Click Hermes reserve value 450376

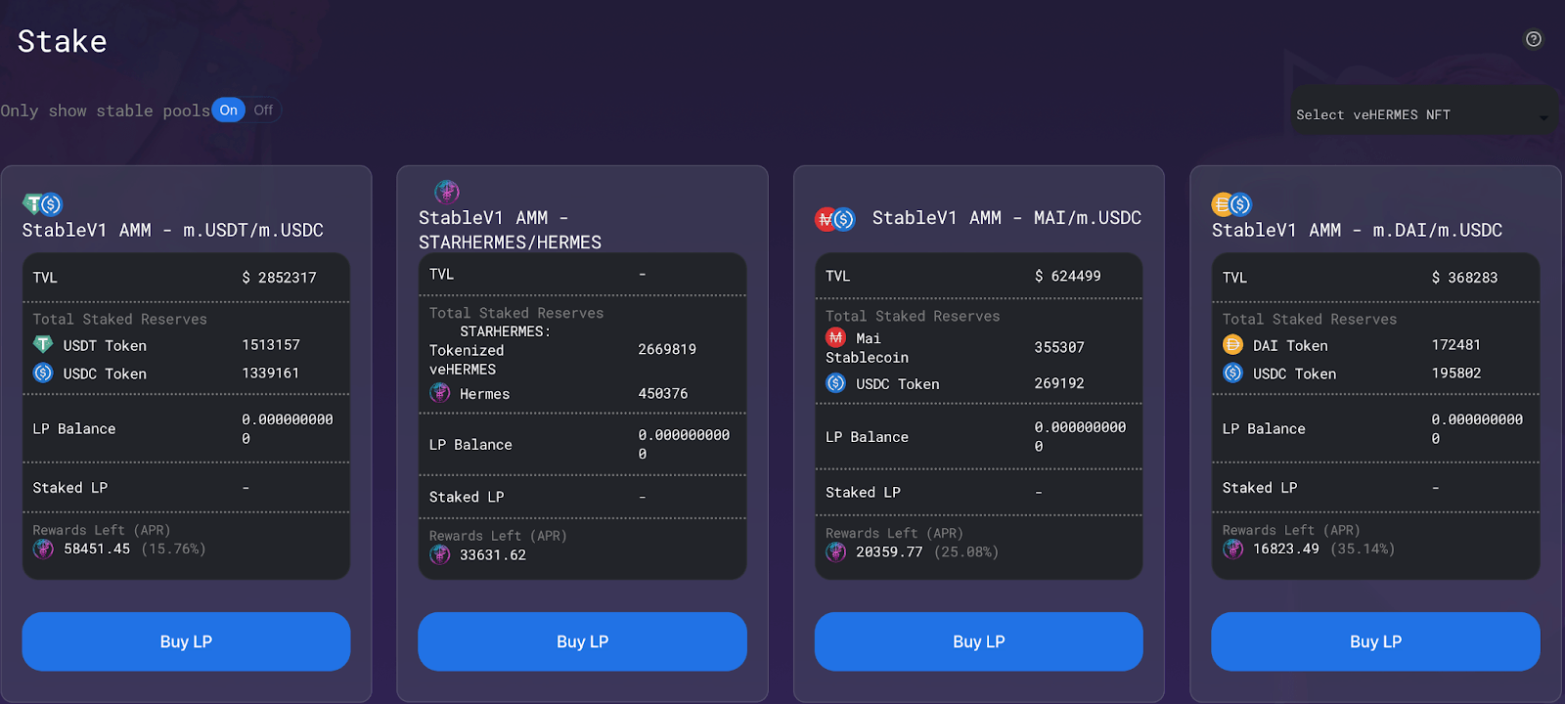(663, 393)
